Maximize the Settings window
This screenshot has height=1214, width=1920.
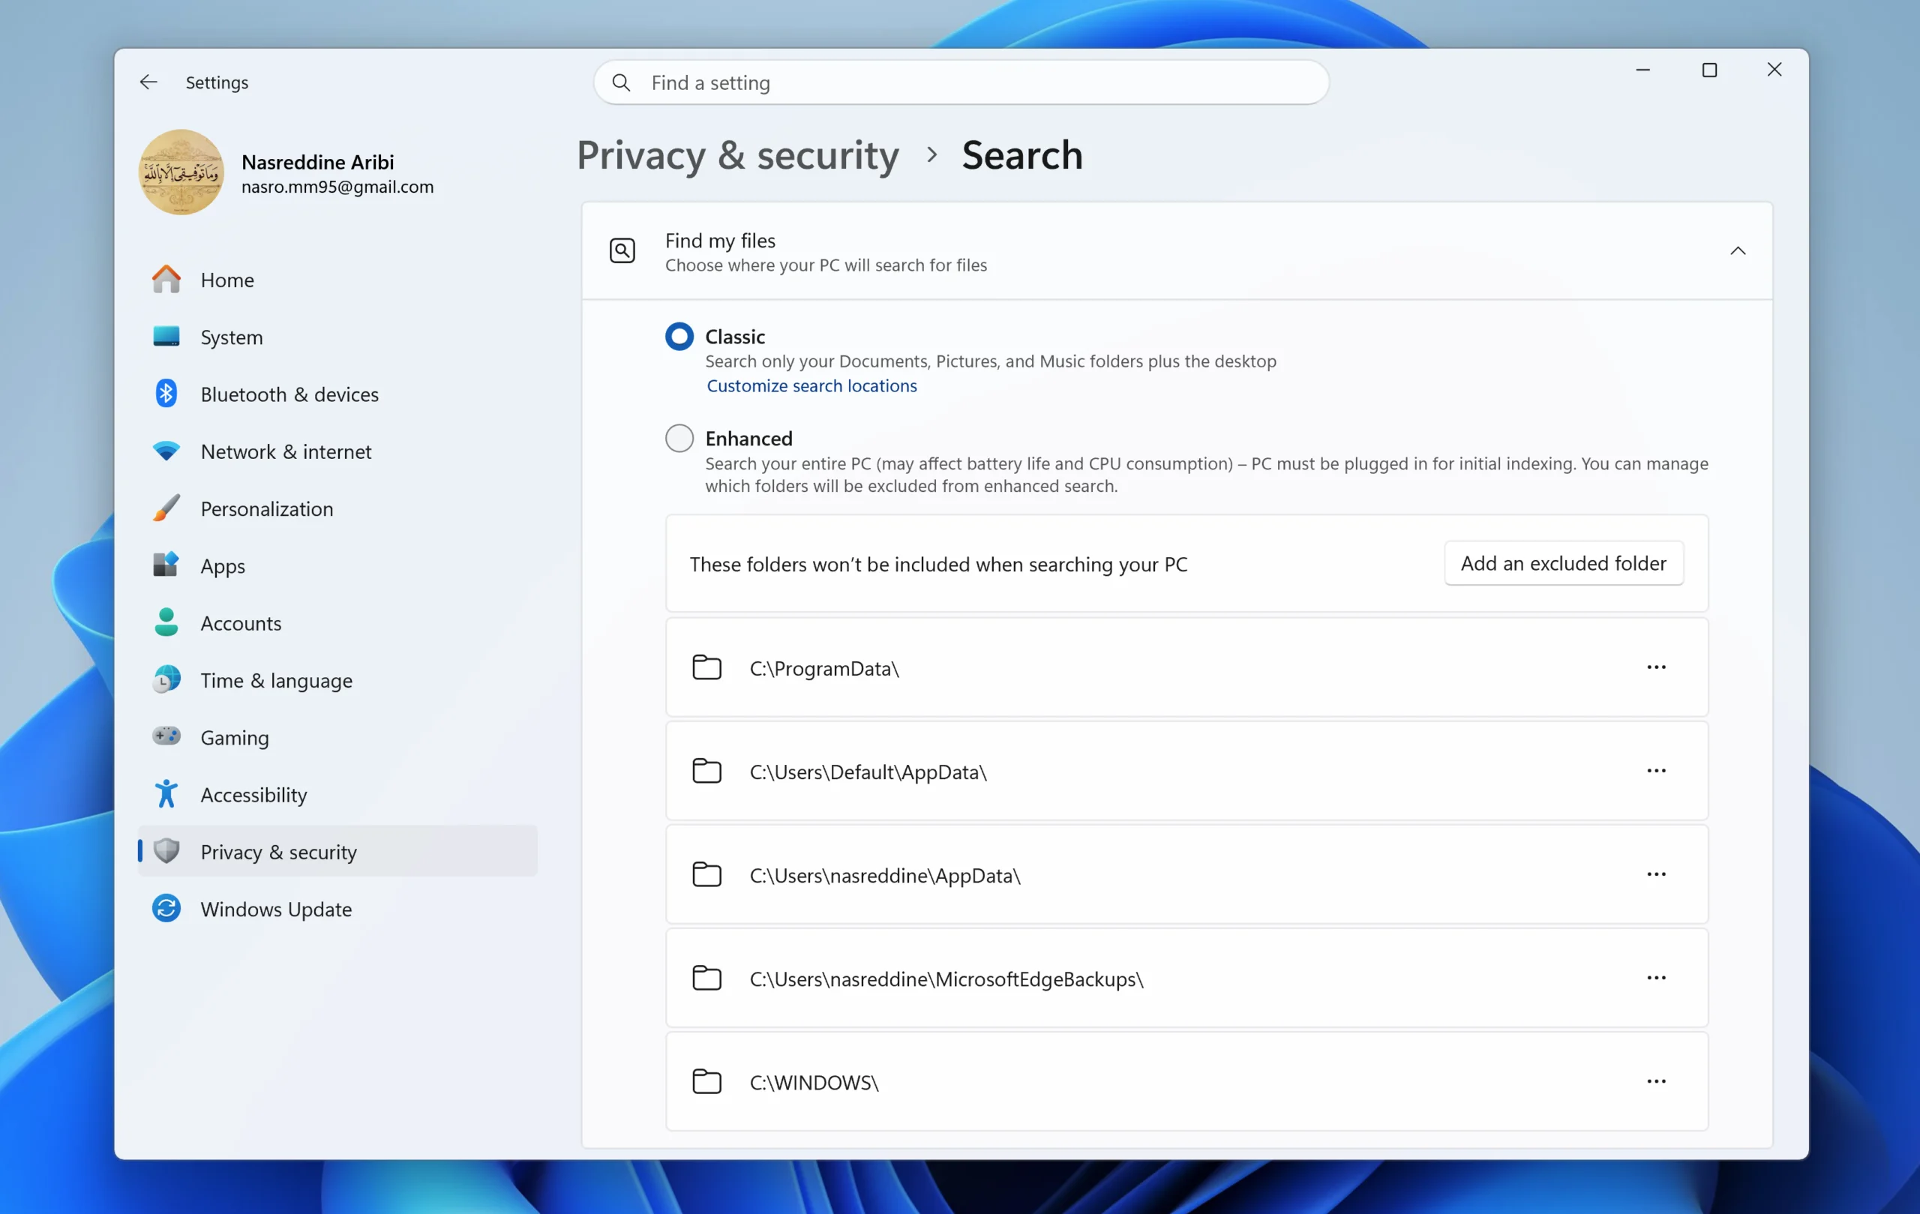(1708, 70)
